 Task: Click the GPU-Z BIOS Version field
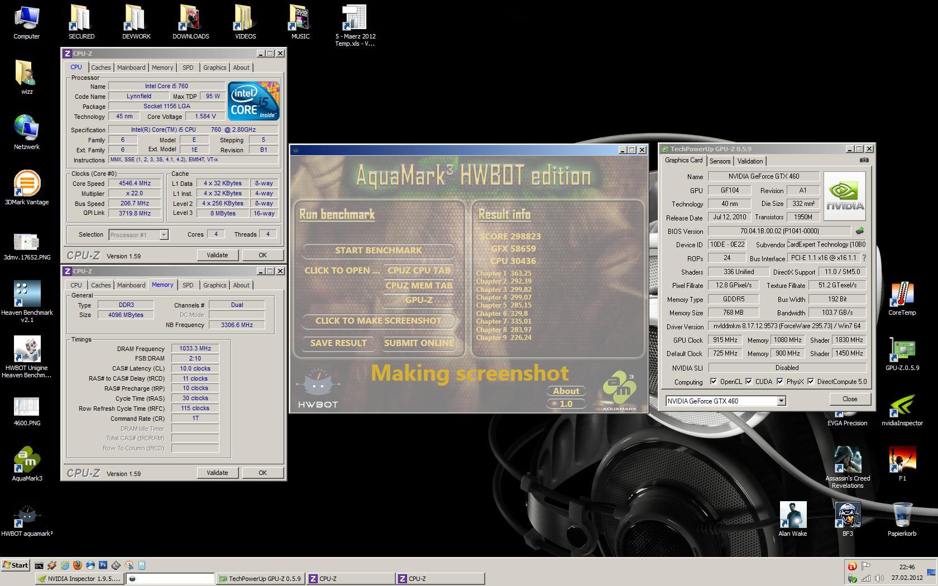(779, 231)
